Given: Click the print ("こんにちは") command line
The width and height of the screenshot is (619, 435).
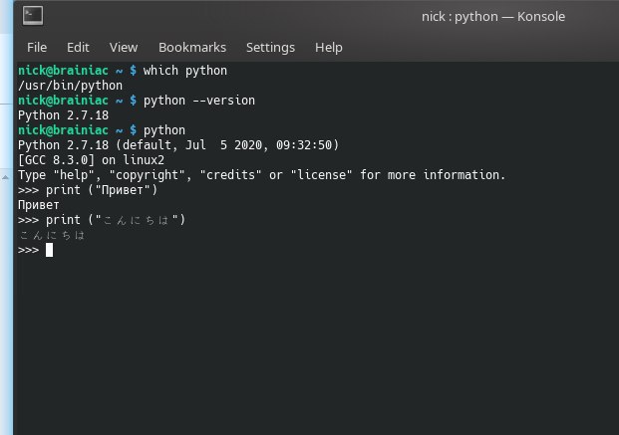Looking at the screenshot, I should tap(102, 220).
